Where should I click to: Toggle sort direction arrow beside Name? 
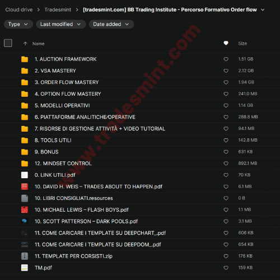pyautogui.click(x=25, y=44)
